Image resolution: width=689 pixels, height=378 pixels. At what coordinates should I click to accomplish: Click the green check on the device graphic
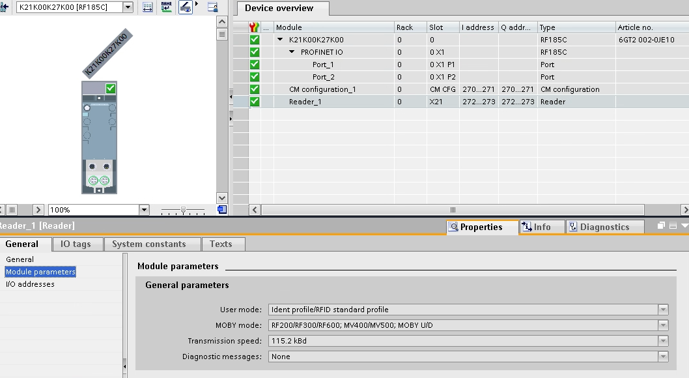coord(110,89)
